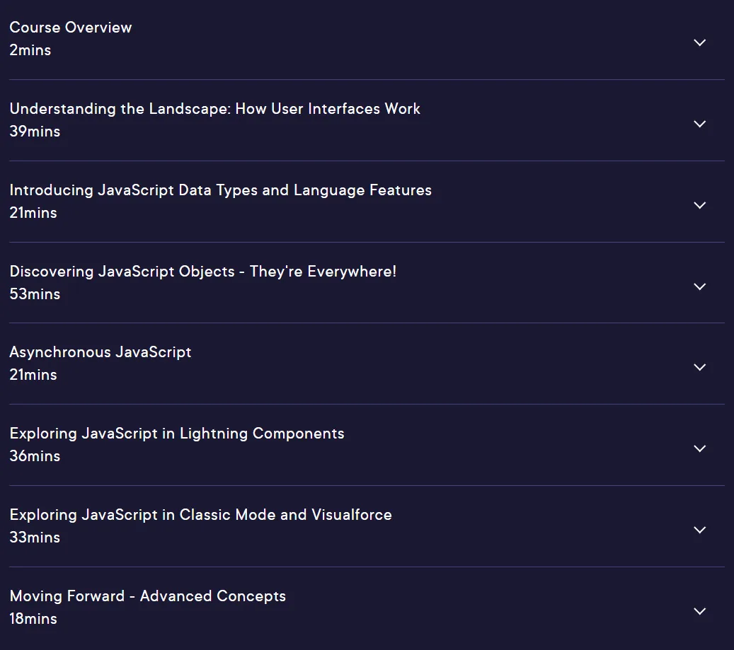
Task: Click chevron for Classic Mode and Visualforce
Action: [699, 530]
